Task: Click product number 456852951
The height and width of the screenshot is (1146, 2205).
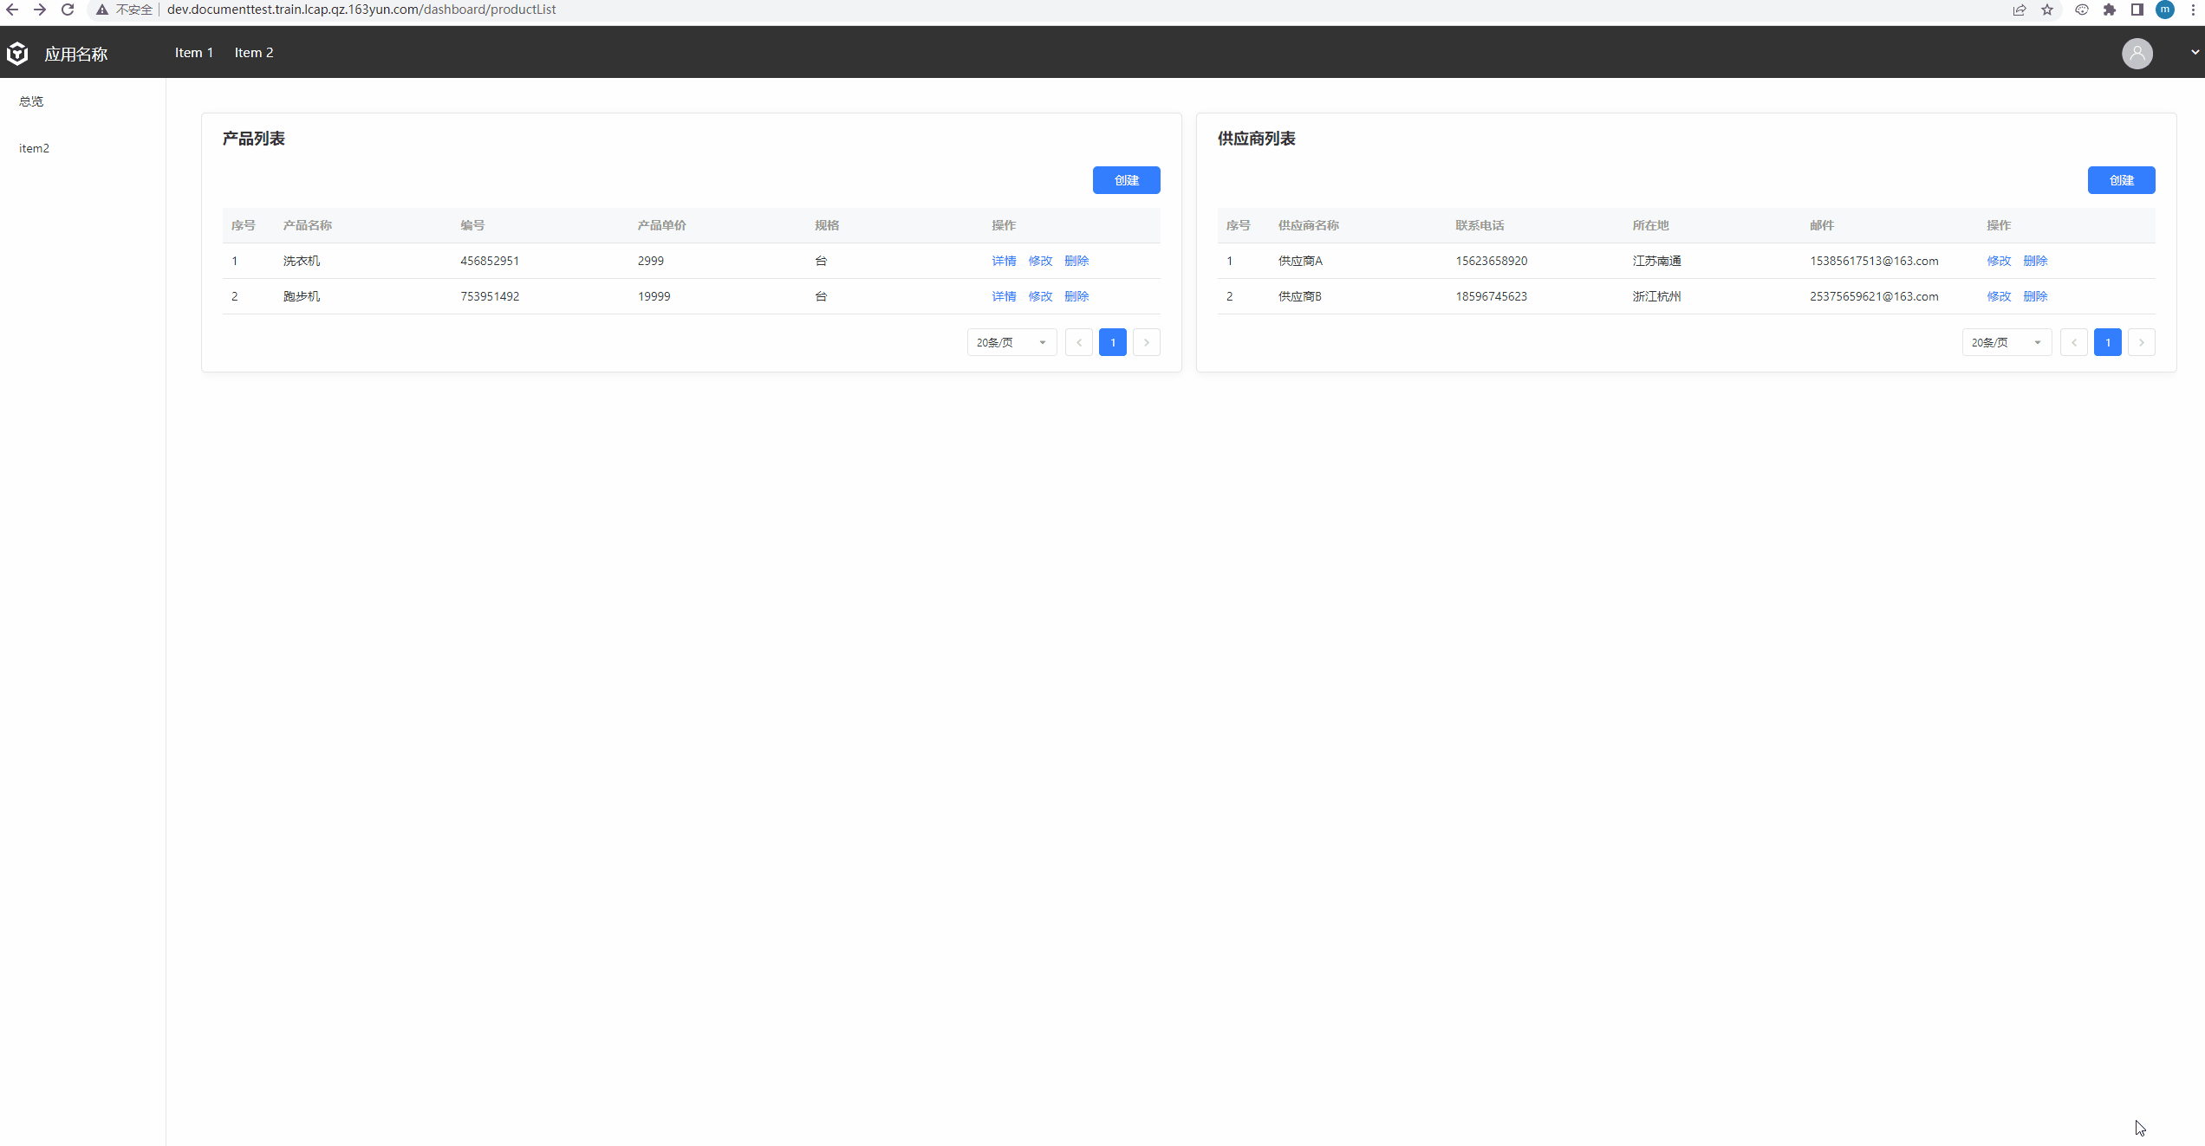Action: coord(490,261)
